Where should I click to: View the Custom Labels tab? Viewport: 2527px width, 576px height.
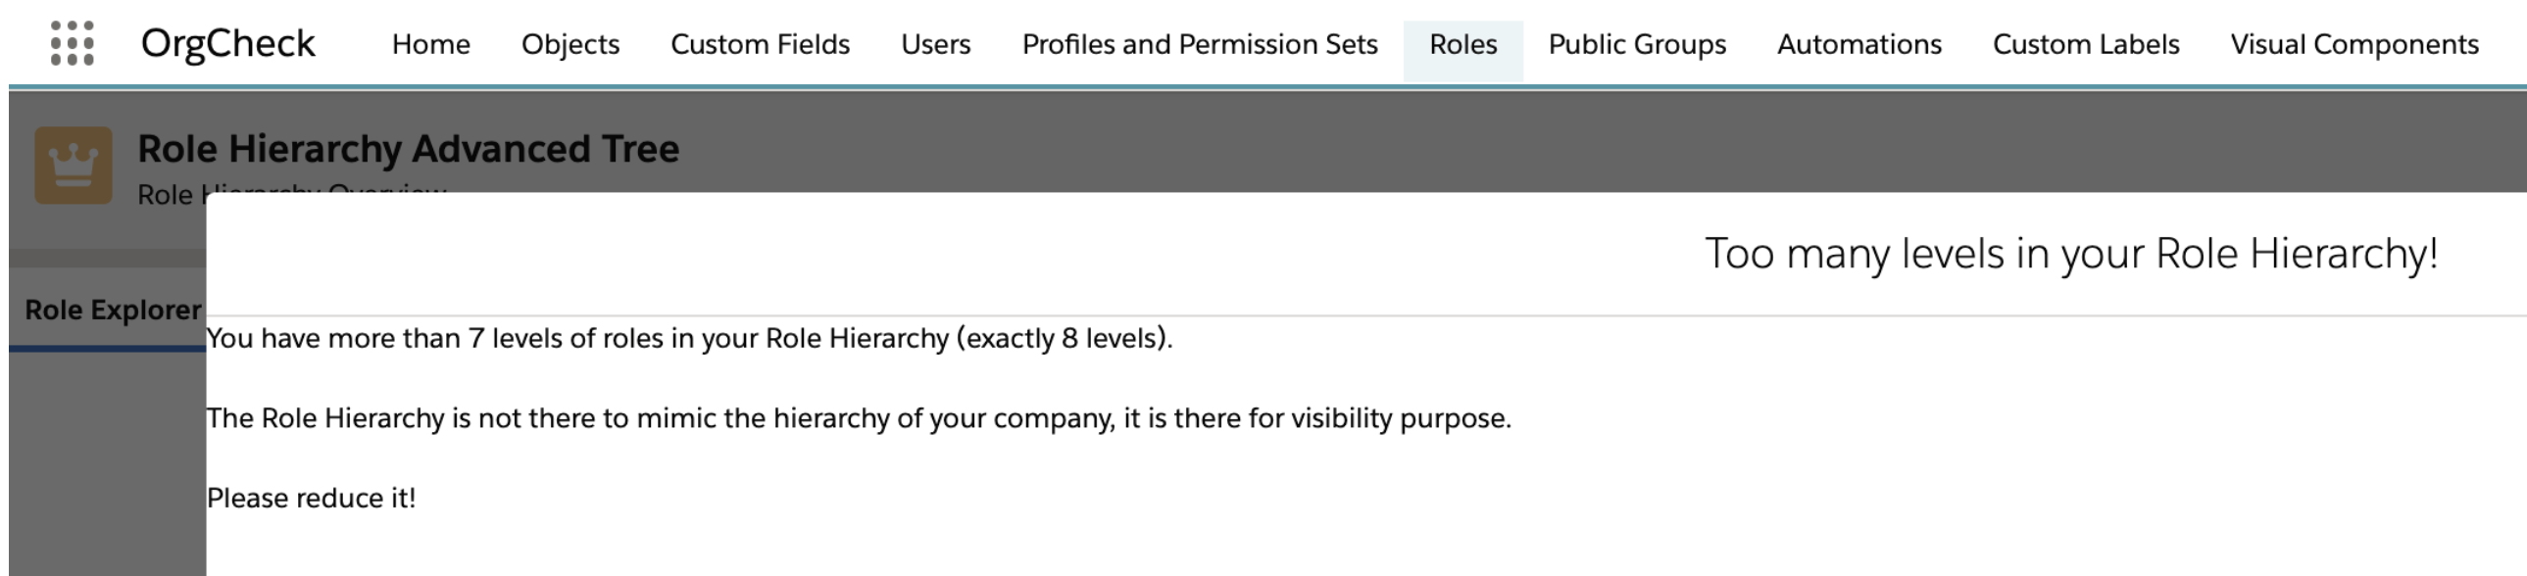click(x=2085, y=45)
